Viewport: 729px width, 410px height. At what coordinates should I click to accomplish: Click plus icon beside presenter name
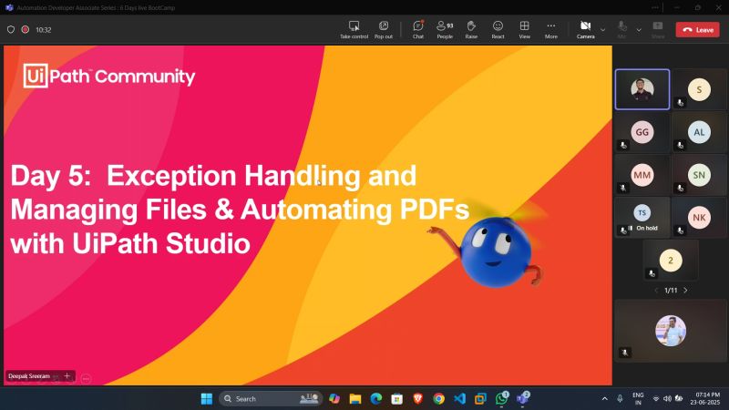pyautogui.click(x=67, y=375)
